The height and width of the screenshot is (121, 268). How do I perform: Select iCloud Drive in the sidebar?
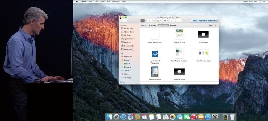tap(129, 32)
